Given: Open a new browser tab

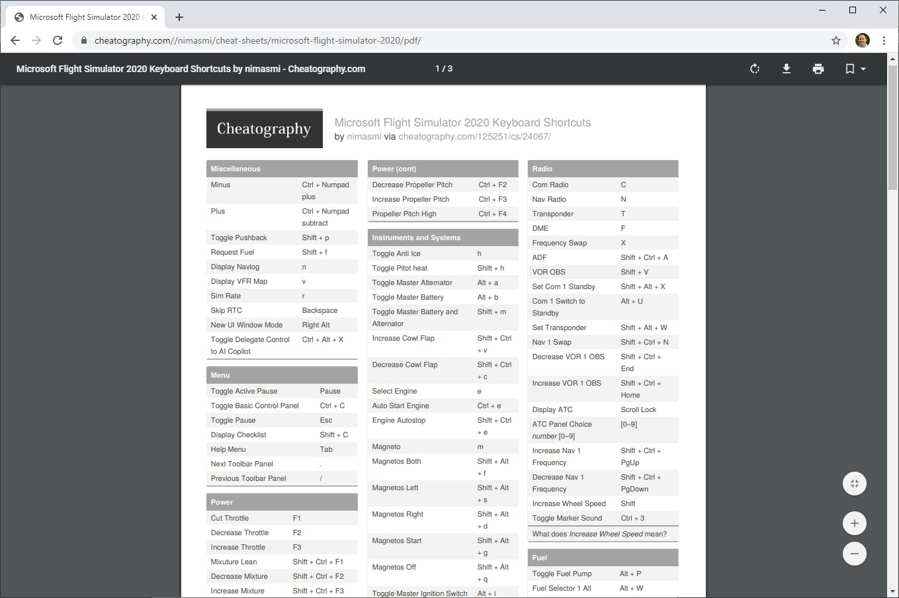Looking at the screenshot, I should pyautogui.click(x=179, y=17).
